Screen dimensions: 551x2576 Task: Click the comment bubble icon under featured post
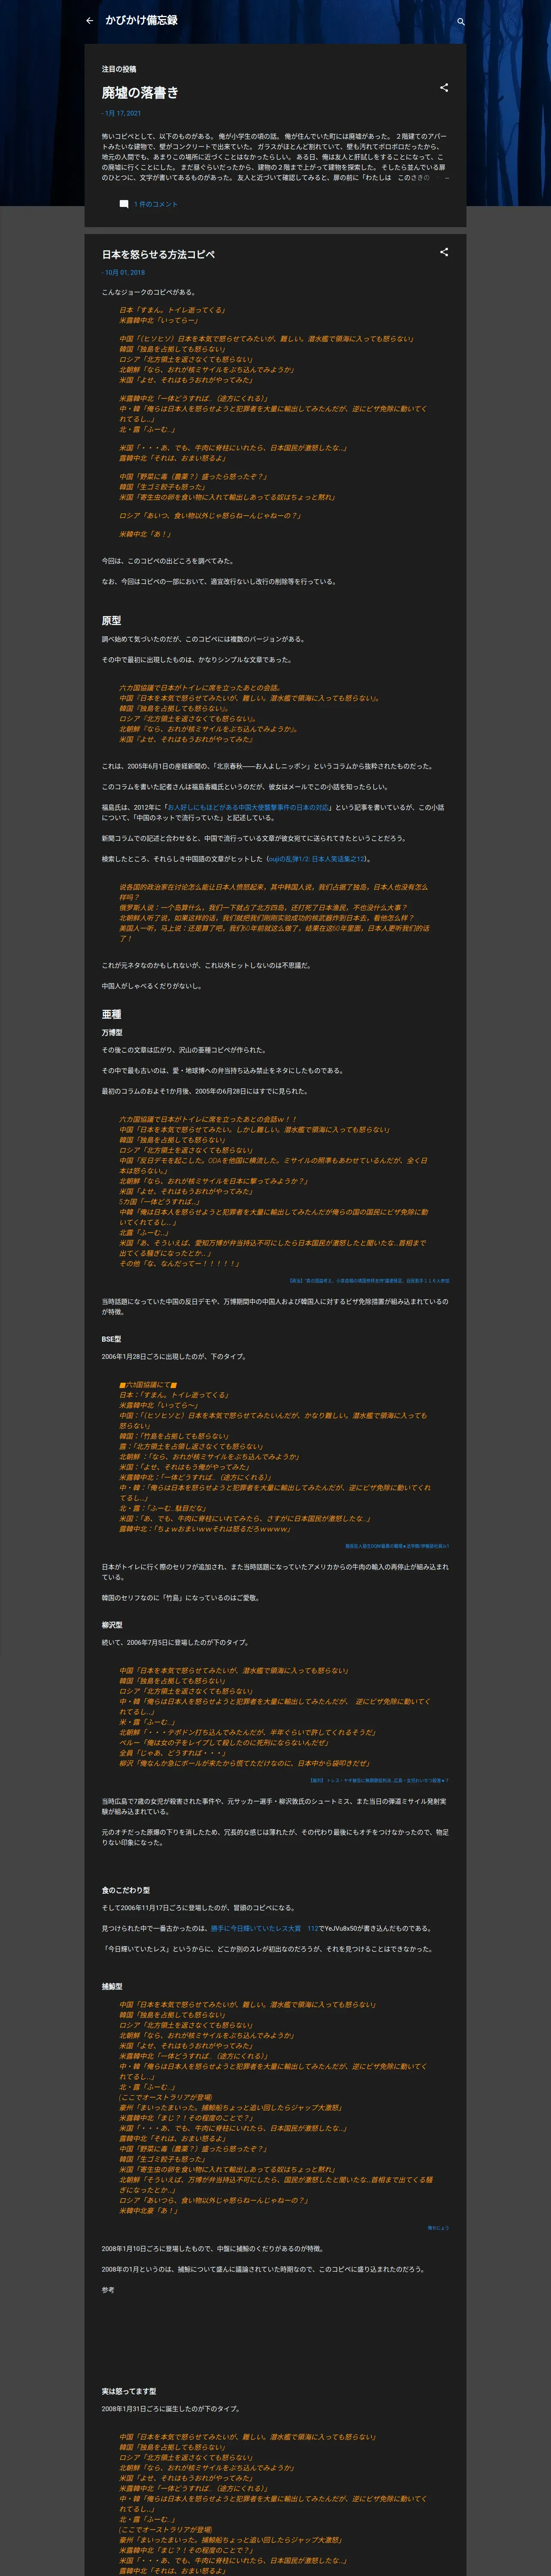pyautogui.click(x=124, y=204)
